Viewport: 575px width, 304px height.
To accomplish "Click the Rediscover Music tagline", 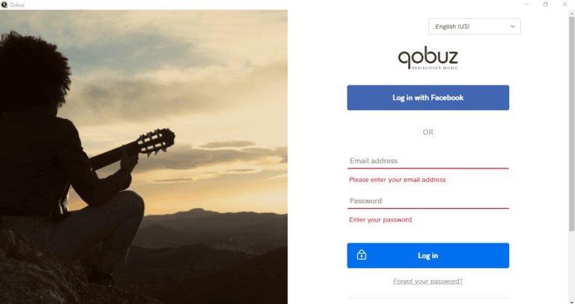I will click(x=434, y=68).
